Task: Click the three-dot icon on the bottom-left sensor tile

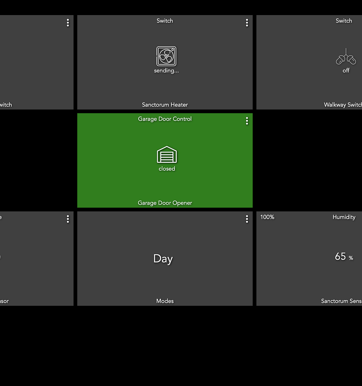Action: click(68, 219)
